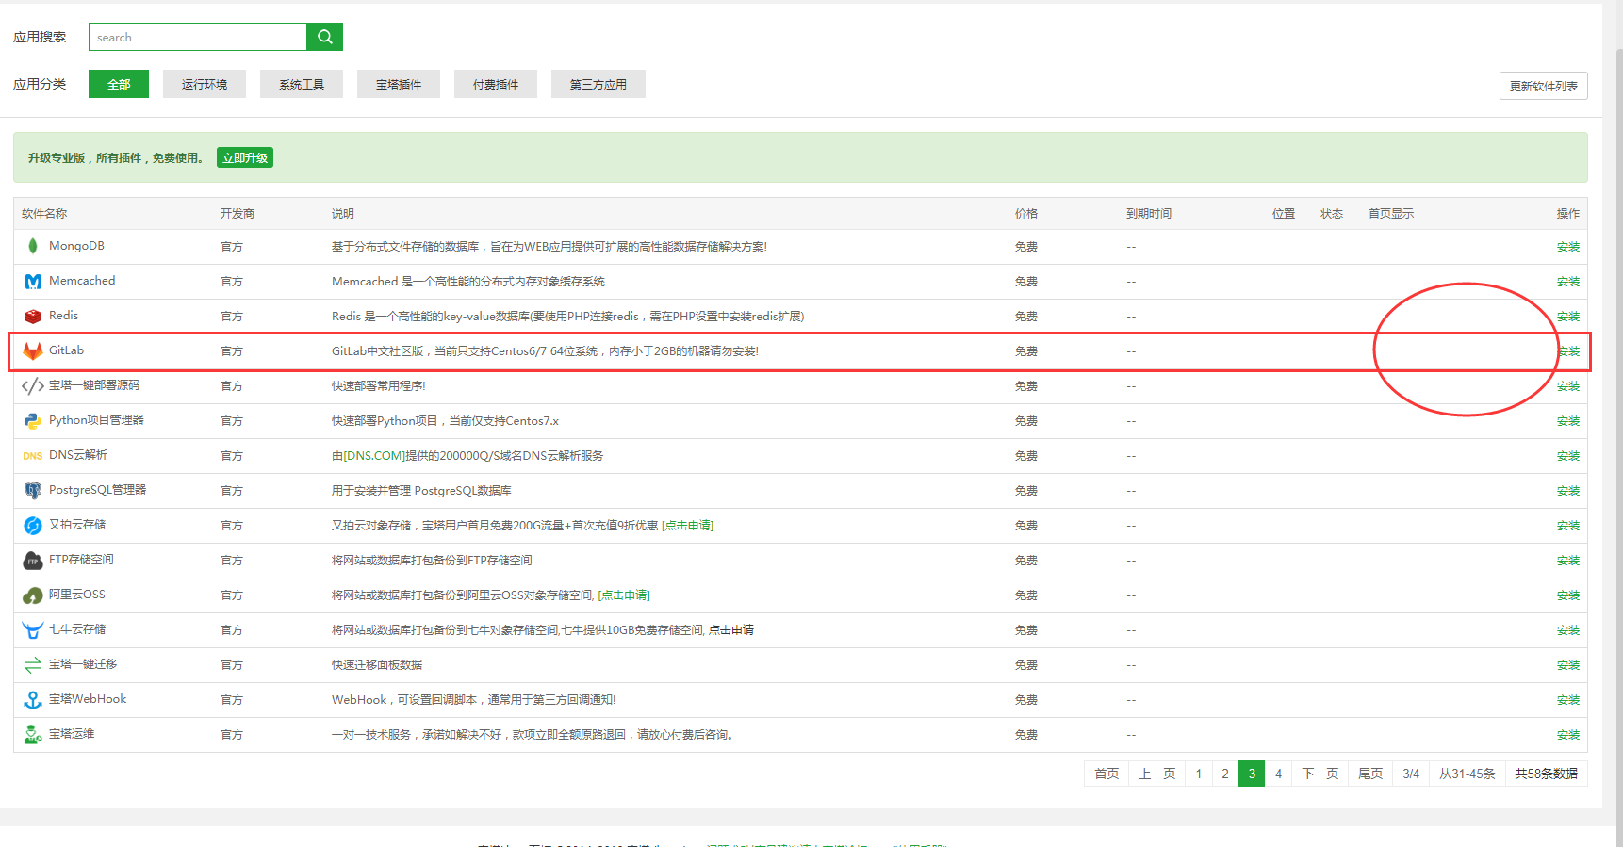Click the PostgreSQL elephant icon
The height and width of the screenshot is (847, 1623).
coord(33,490)
